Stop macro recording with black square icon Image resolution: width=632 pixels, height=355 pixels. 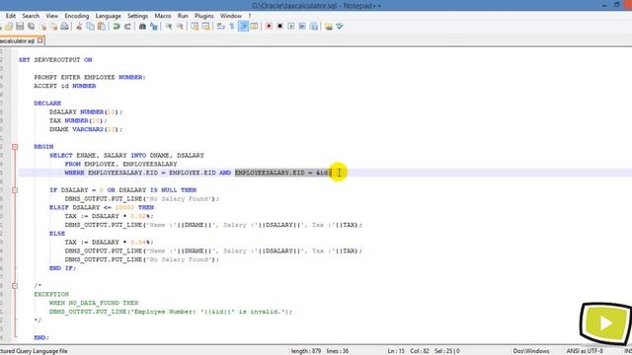coord(280,27)
